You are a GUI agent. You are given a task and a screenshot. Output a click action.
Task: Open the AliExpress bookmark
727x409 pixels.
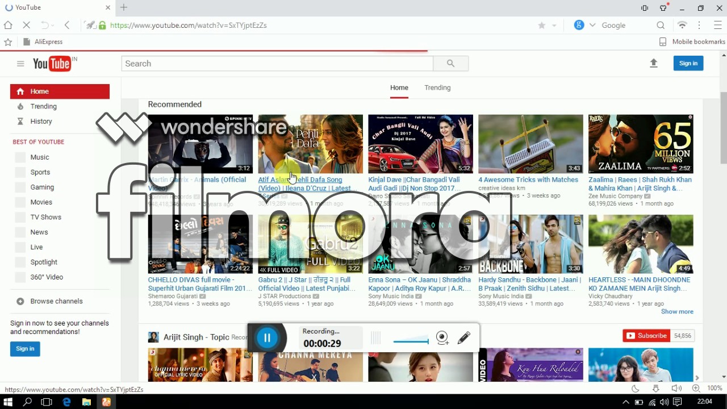pos(43,42)
